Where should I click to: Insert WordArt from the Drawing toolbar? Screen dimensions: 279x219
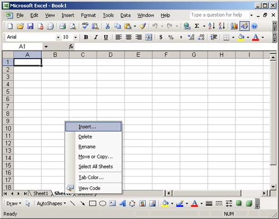point(123,203)
